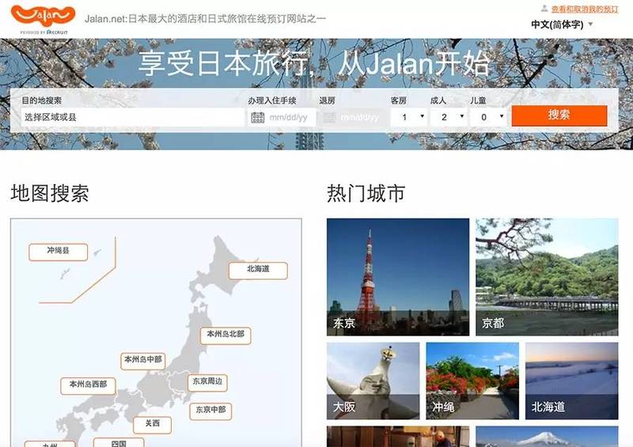The image size is (633, 447).
Task: Select 本州岛中部 on the map
Action: coord(143,361)
